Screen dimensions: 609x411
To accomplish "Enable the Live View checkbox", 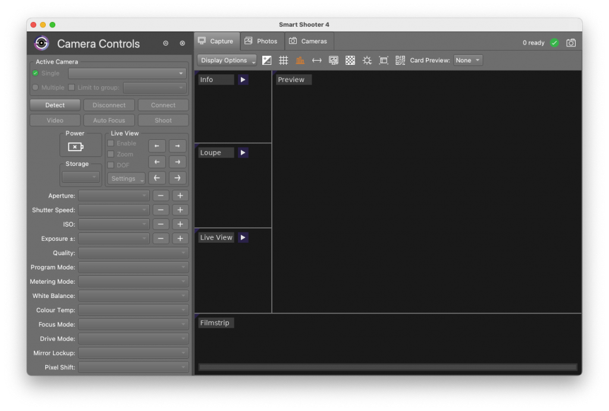I will (x=111, y=143).
